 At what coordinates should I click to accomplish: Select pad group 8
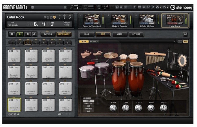coord(68,43)
